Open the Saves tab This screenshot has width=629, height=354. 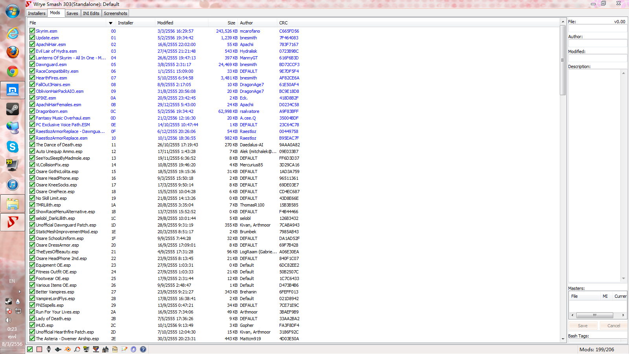click(x=72, y=13)
